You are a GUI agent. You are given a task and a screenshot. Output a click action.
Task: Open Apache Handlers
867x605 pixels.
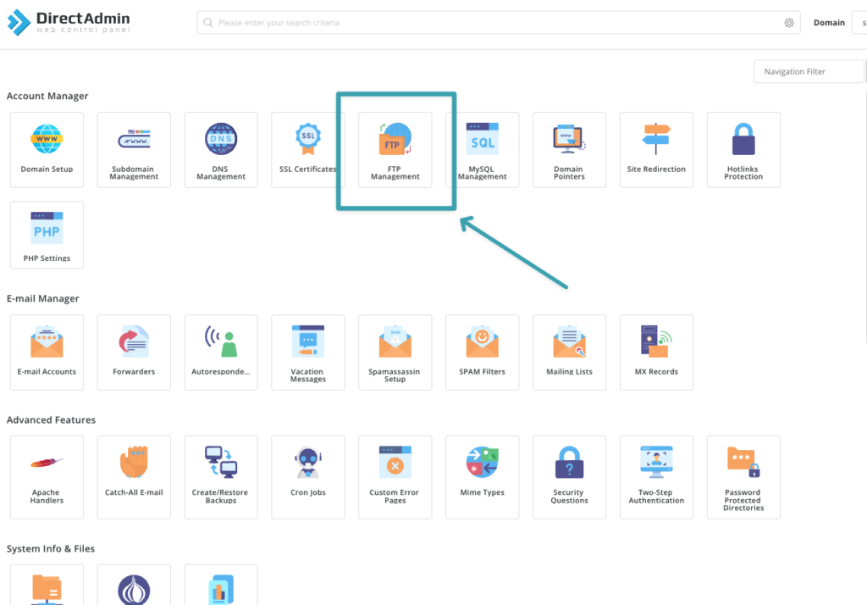pyautogui.click(x=47, y=477)
